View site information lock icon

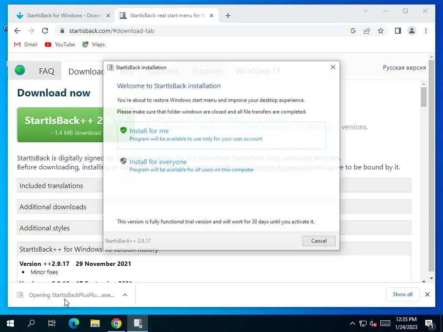[62, 31]
